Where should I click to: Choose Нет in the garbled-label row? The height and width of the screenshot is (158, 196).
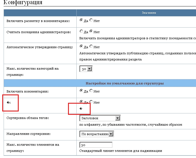91,102
